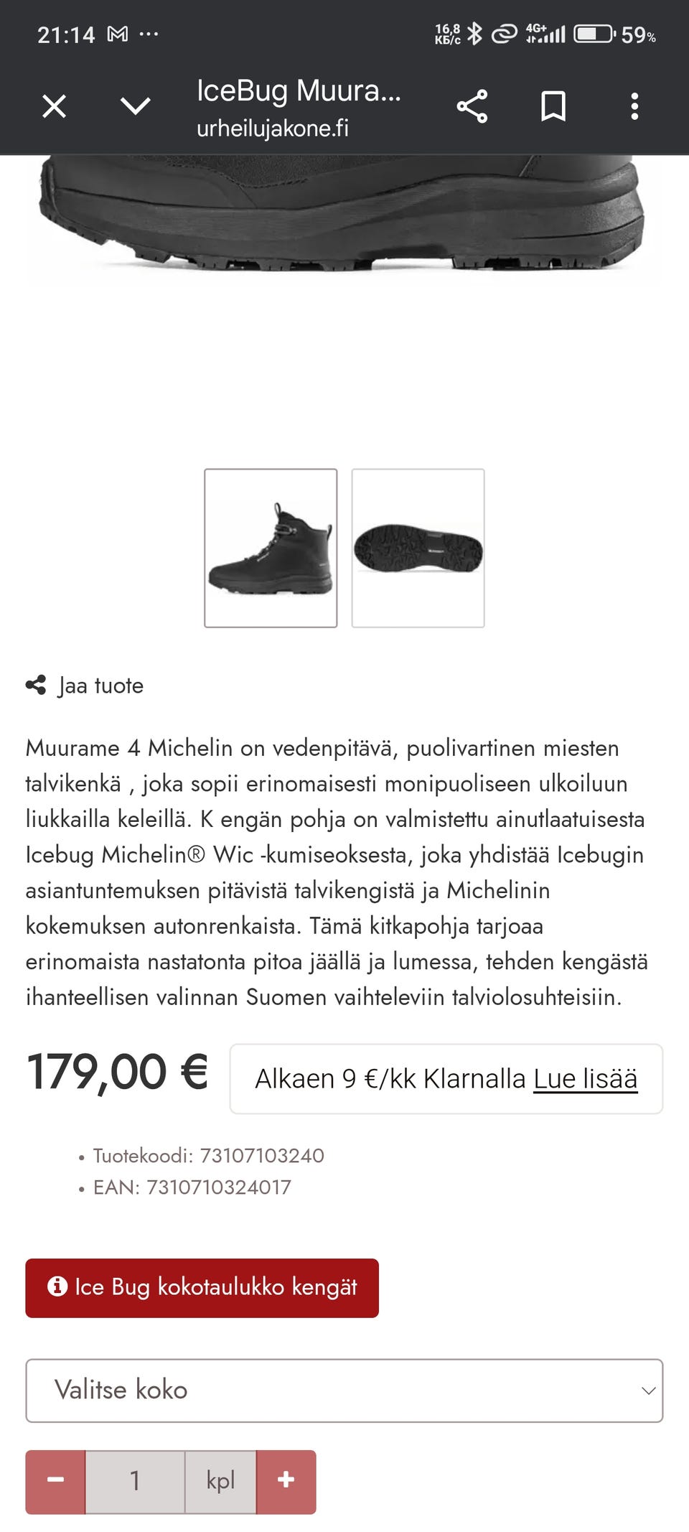Click the Jaa tuote link text
Viewport: 689px width, 1532px height.
pos(101,686)
